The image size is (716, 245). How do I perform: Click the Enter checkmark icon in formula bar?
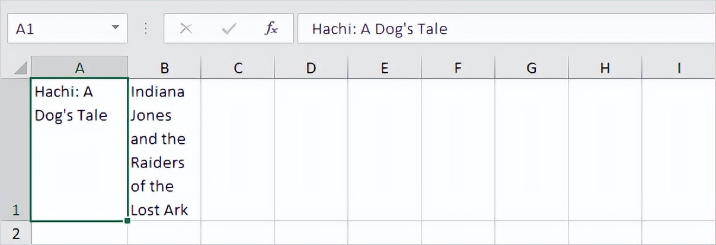coord(228,29)
